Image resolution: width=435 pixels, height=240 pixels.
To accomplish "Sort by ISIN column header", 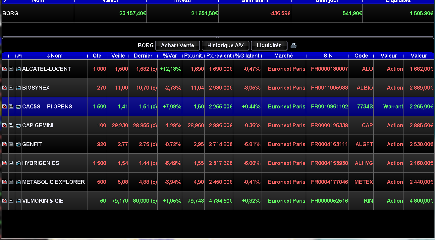I will [x=327, y=56].
